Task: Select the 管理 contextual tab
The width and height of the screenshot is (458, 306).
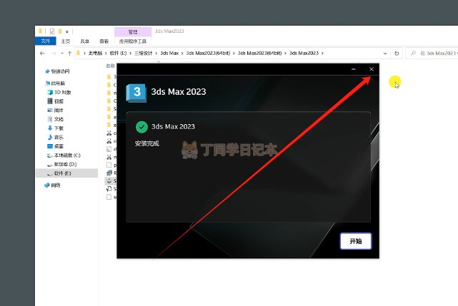Action: tap(133, 31)
